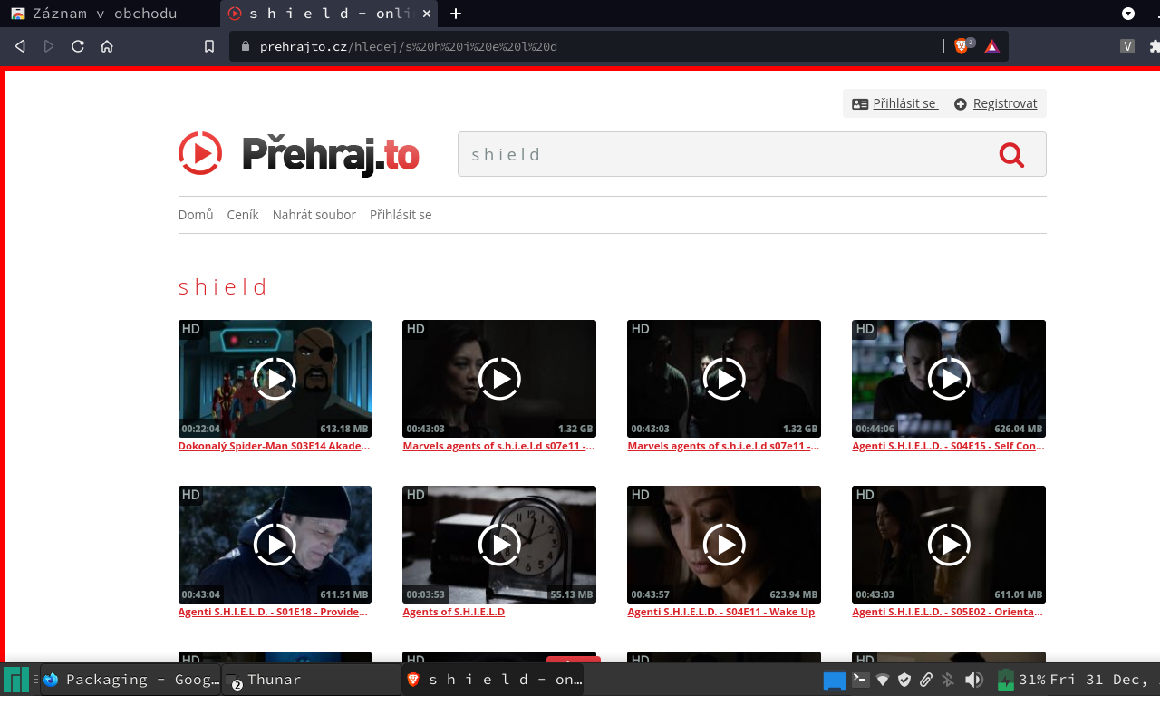Reload the current page
Image resolution: width=1160 pixels, height=725 pixels.
tap(78, 46)
